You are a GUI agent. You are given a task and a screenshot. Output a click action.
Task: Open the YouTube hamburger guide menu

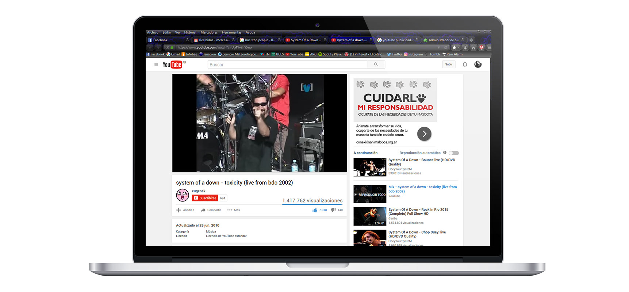156,65
